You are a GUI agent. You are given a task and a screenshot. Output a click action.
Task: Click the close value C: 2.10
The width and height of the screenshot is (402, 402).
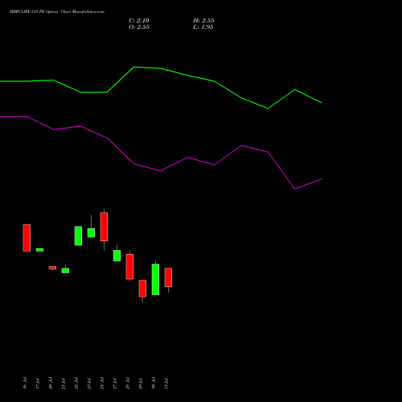(x=139, y=21)
